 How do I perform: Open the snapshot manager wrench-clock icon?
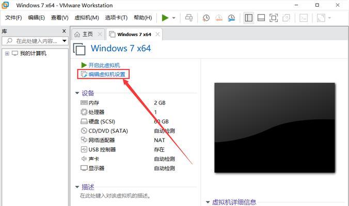pos(231,18)
